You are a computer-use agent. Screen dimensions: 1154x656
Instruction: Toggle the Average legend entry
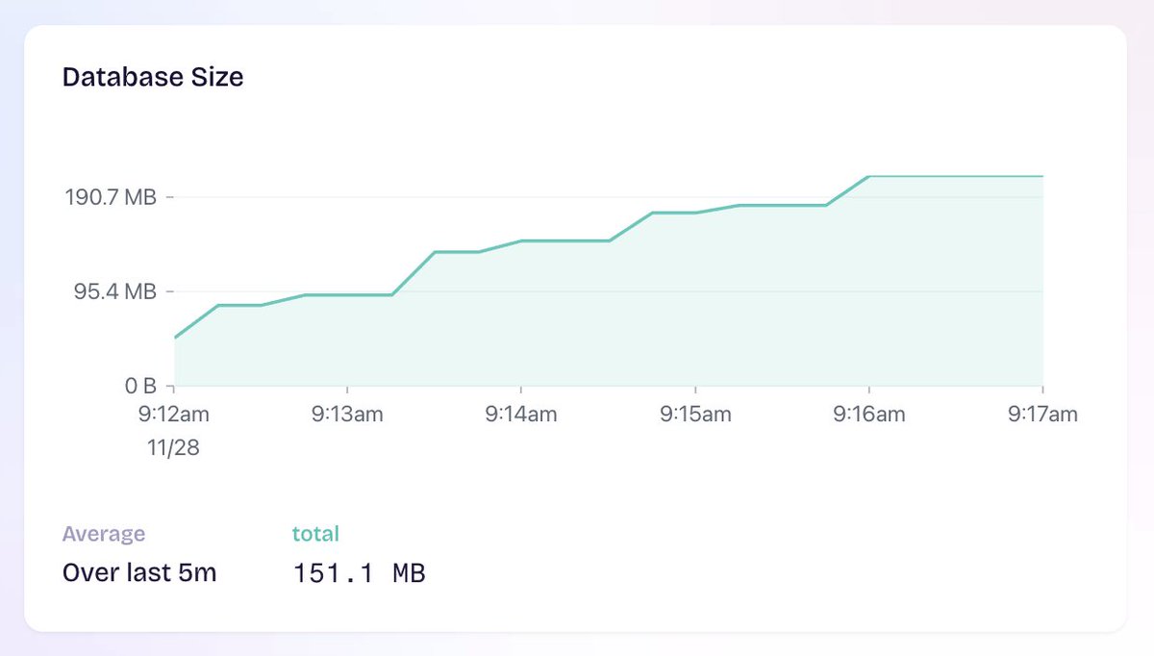point(104,533)
